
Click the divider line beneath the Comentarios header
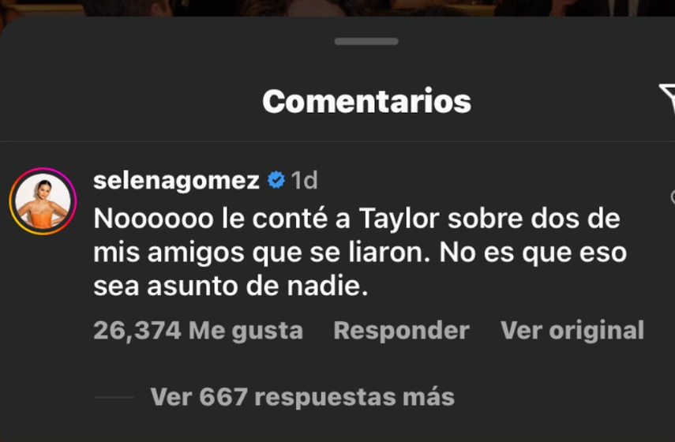[338, 140]
